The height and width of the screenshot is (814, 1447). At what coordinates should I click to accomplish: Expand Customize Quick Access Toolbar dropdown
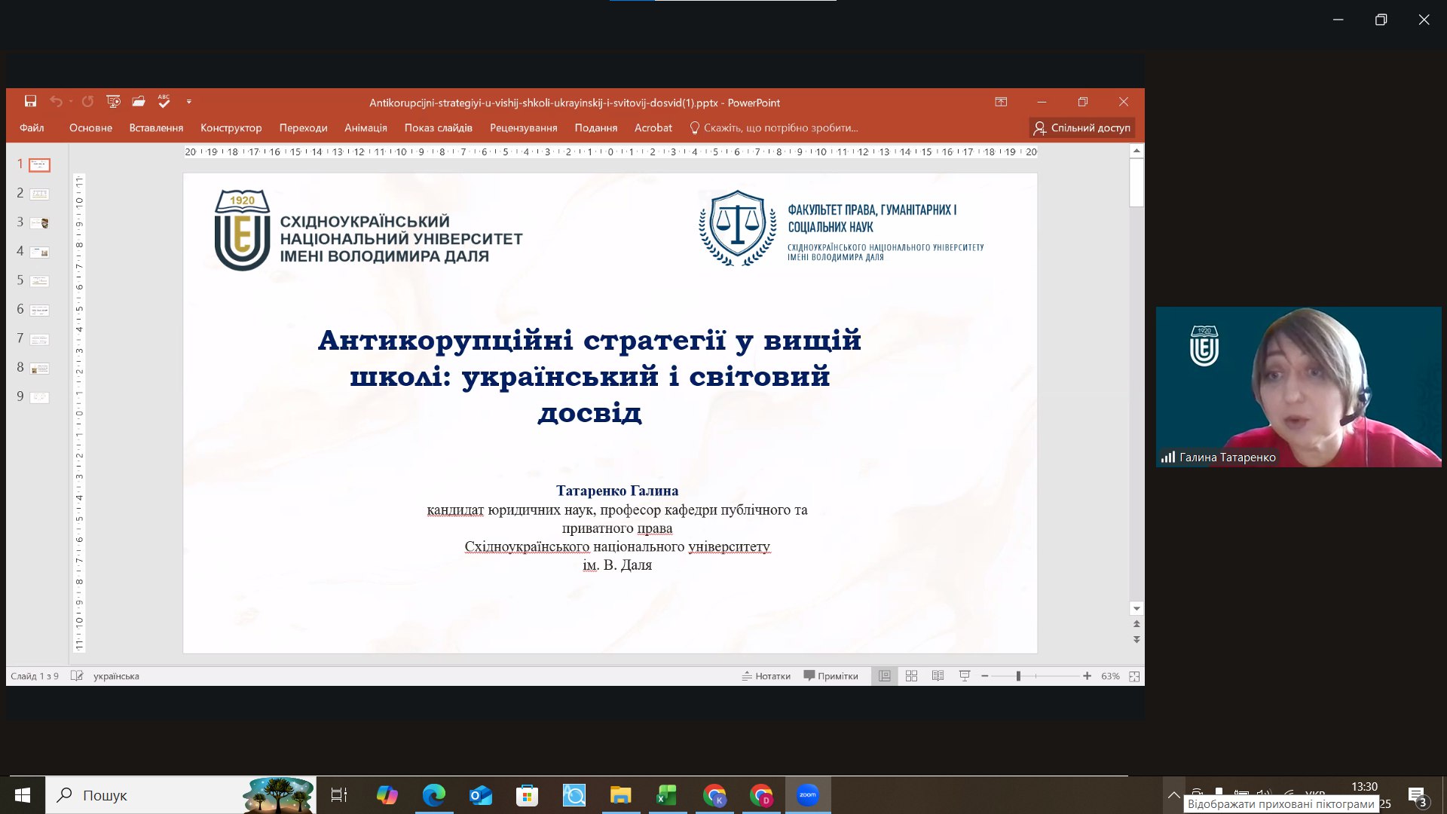click(x=189, y=102)
